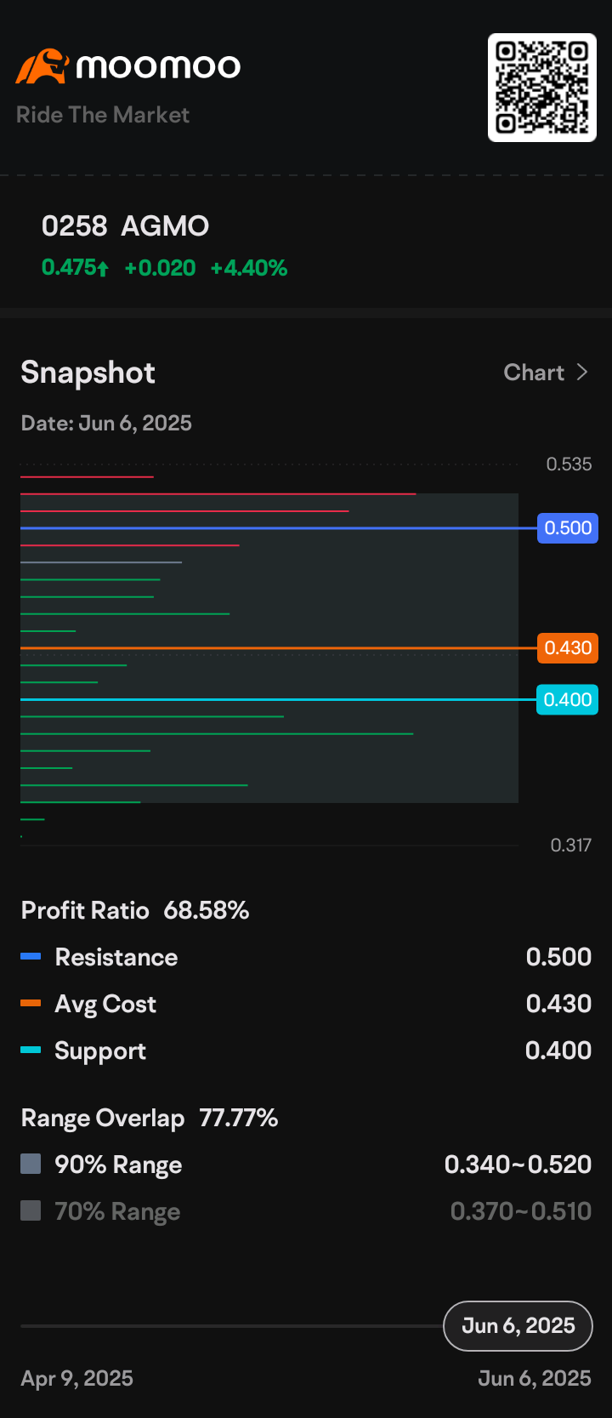Click the Ride The Market tagline
The image size is (612, 1418).
[x=103, y=115]
